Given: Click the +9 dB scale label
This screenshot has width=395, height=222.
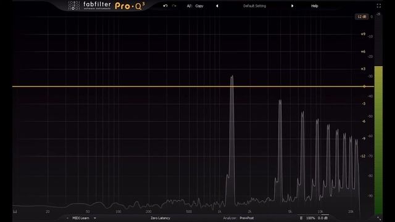Looking at the screenshot, I should [363, 34].
